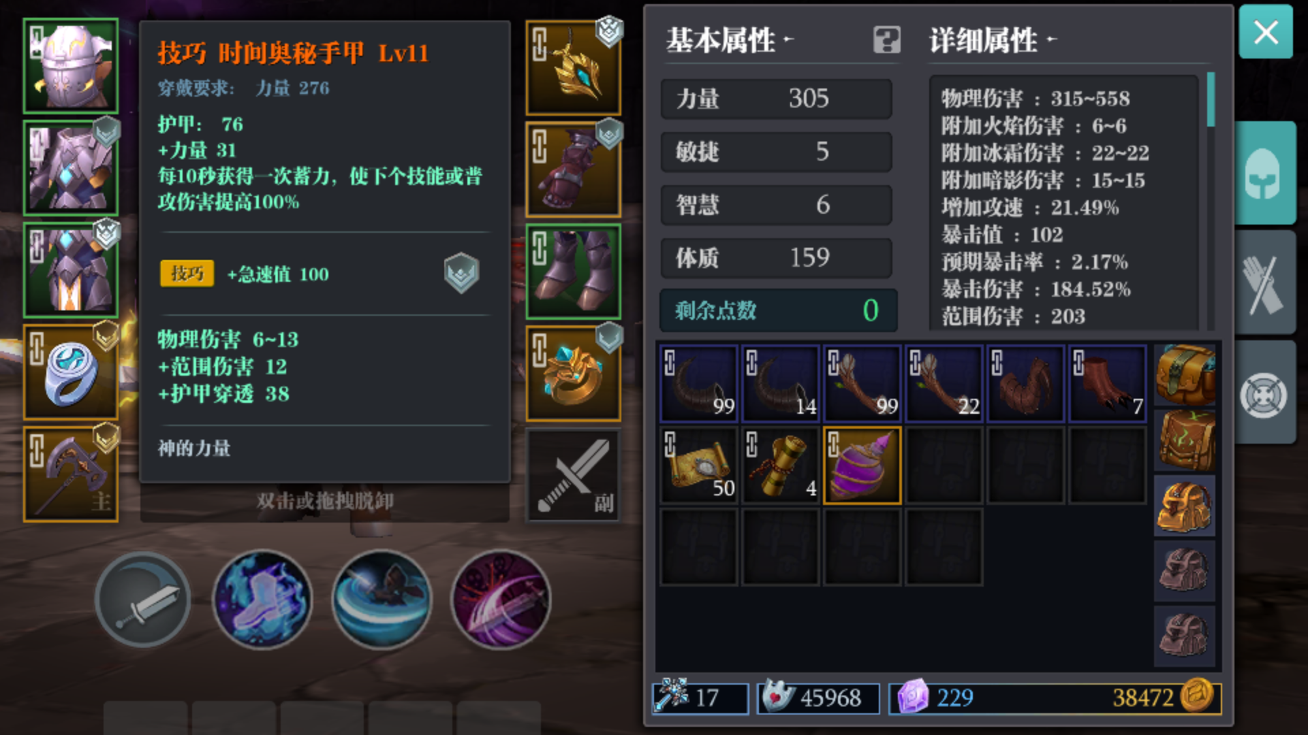This screenshot has width=1308, height=735.
Task: Select the equipped gold ring with gem
Action: pyautogui.click(x=574, y=373)
